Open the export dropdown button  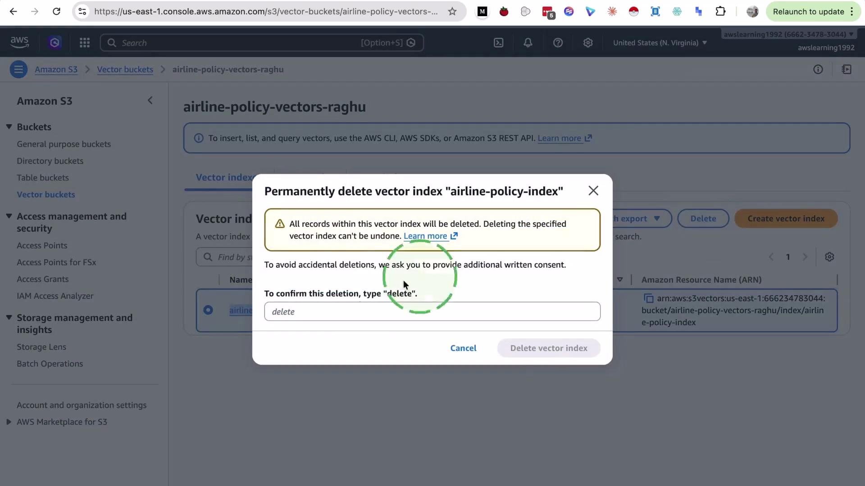pyautogui.click(x=642, y=218)
